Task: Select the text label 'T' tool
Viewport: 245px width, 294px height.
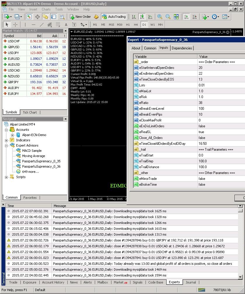Action: [x=74, y=25]
